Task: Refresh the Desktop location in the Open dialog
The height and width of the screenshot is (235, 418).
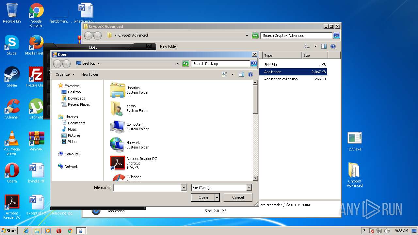Action: point(185,64)
